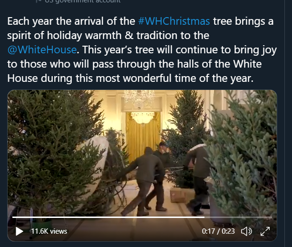Open the video in fullscreen mode
The height and width of the screenshot is (247, 292).
(x=265, y=231)
